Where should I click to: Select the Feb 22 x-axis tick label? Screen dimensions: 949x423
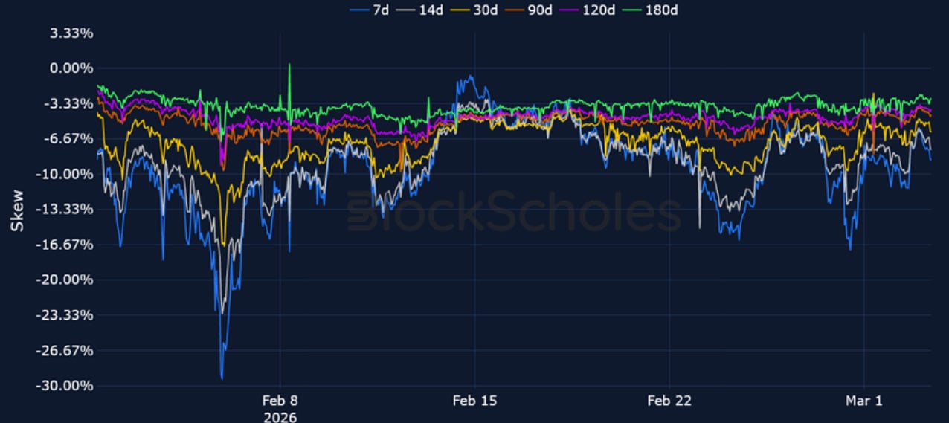(x=669, y=401)
